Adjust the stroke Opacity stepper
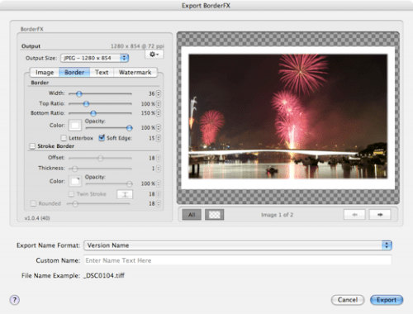 tap(159, 183)
